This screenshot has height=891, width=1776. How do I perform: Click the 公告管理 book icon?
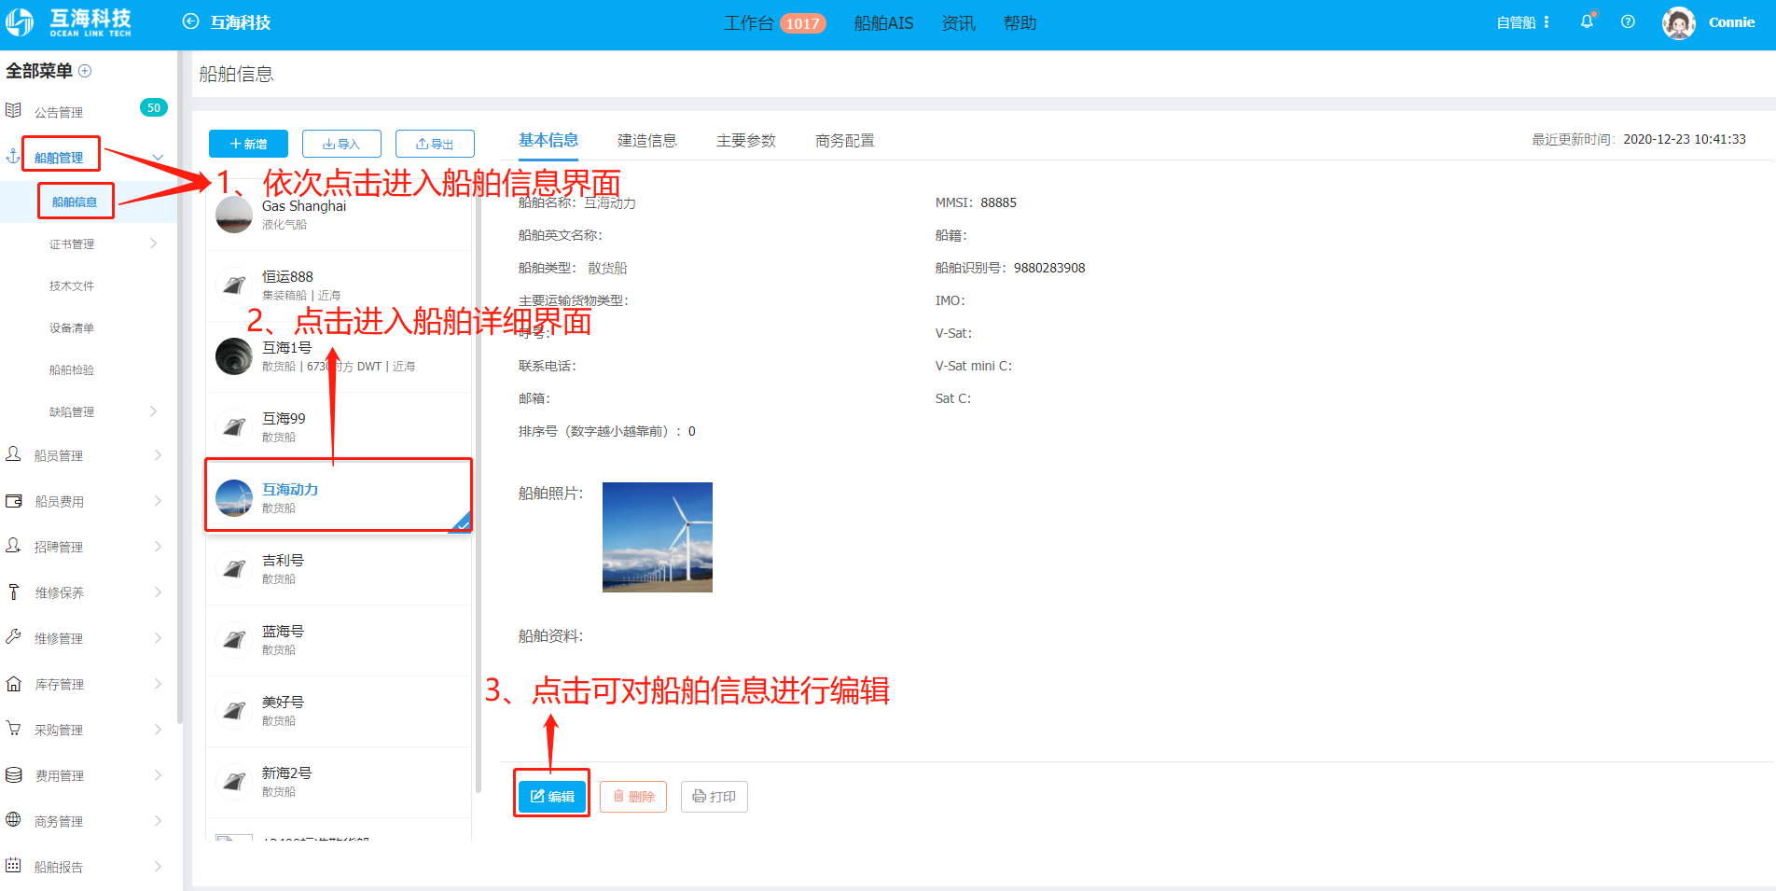pos(13,111)
